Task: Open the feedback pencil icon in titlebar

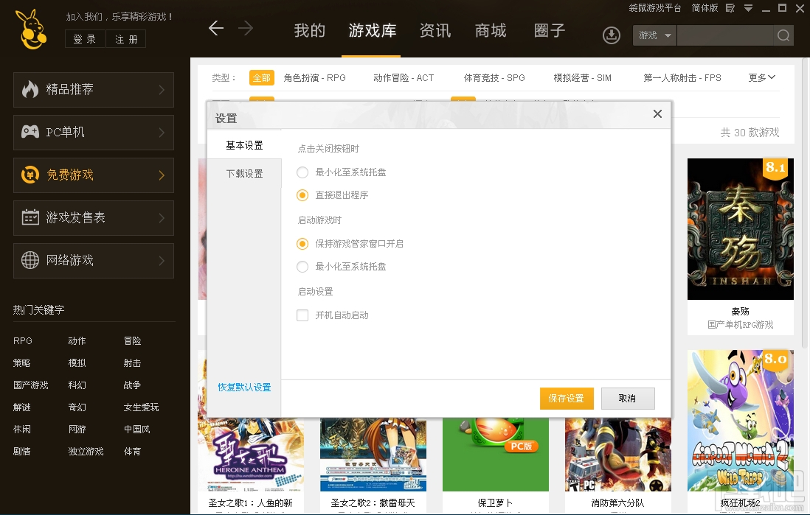Action: point(732,7)
